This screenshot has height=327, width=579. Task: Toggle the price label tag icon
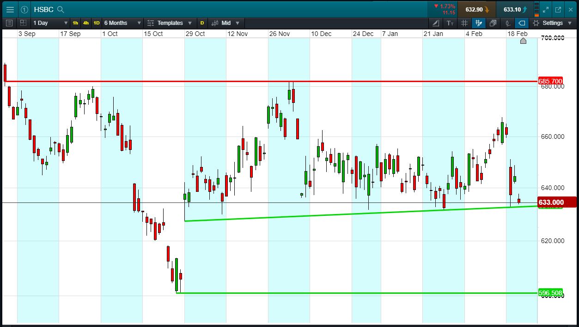(x=522, y=23)
